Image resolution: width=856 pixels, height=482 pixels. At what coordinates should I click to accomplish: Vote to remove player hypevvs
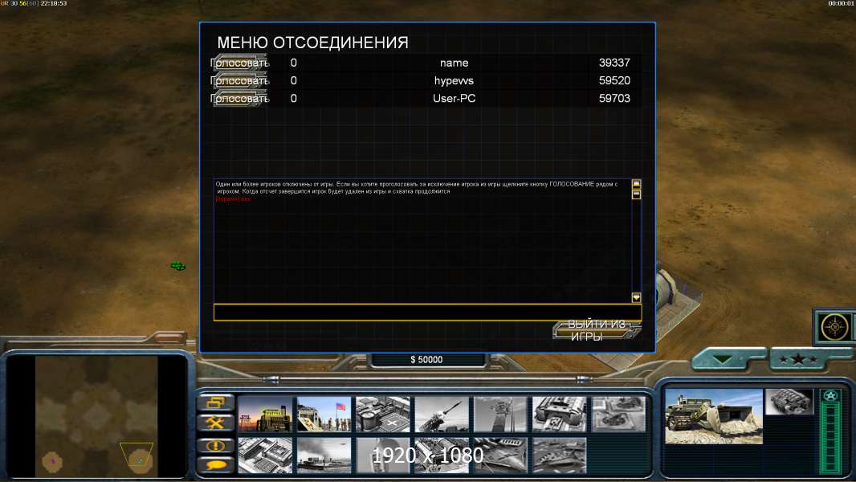tap(240, 81)
